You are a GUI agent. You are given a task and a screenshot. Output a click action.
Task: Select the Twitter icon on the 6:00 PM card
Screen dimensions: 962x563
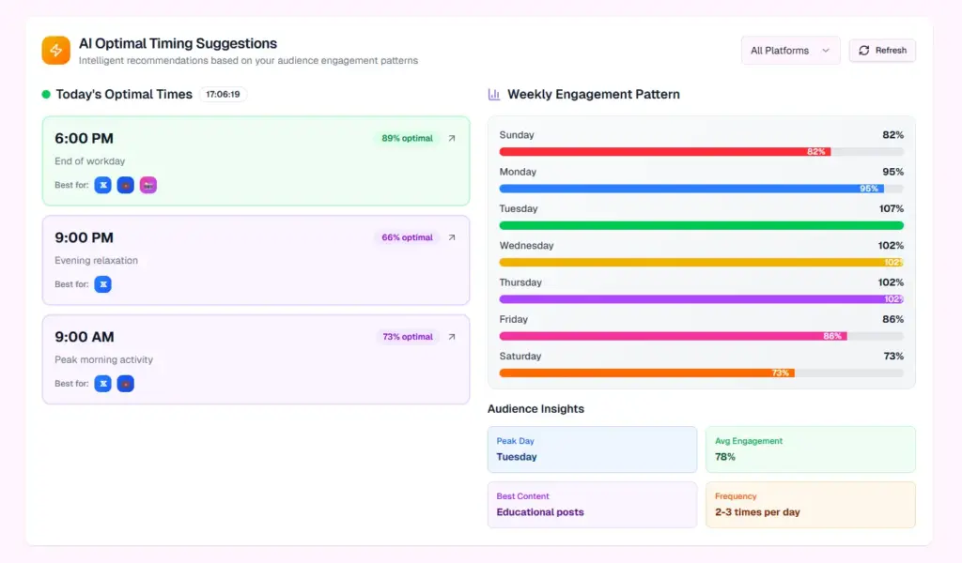pyautogui.click(x=102, y=185)
